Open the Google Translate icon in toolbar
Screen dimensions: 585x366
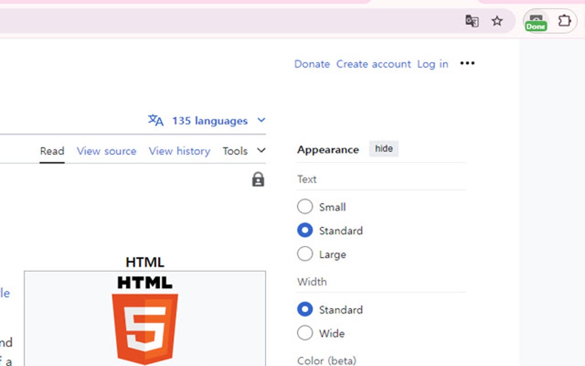coord(471,21)
